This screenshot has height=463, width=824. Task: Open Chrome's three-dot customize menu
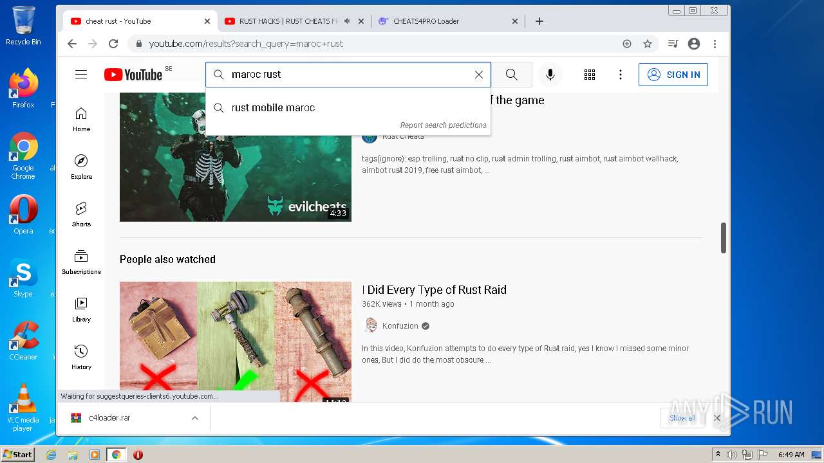coord(715,44)
